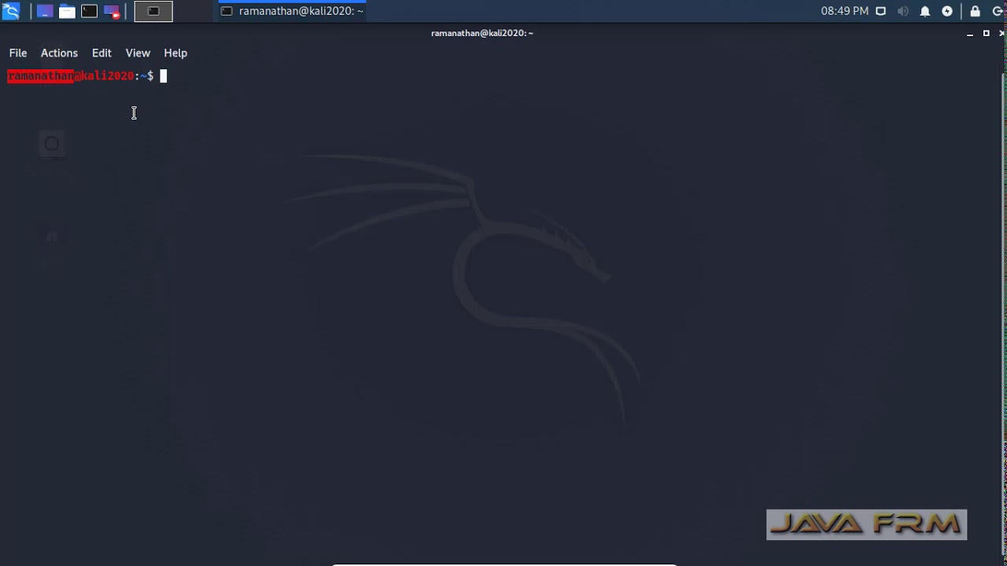The image size is (1007, 566).
Task: Minimize the terminal window
Action: 970,33
